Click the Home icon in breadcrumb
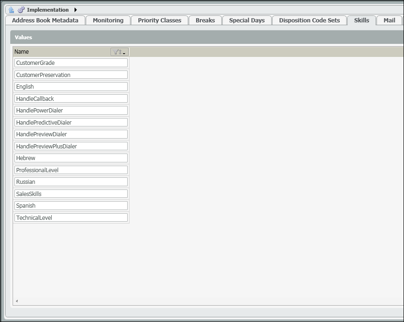The height and width of the screenshot is (322, 404). pyautogui.click(x=11, y=10)
